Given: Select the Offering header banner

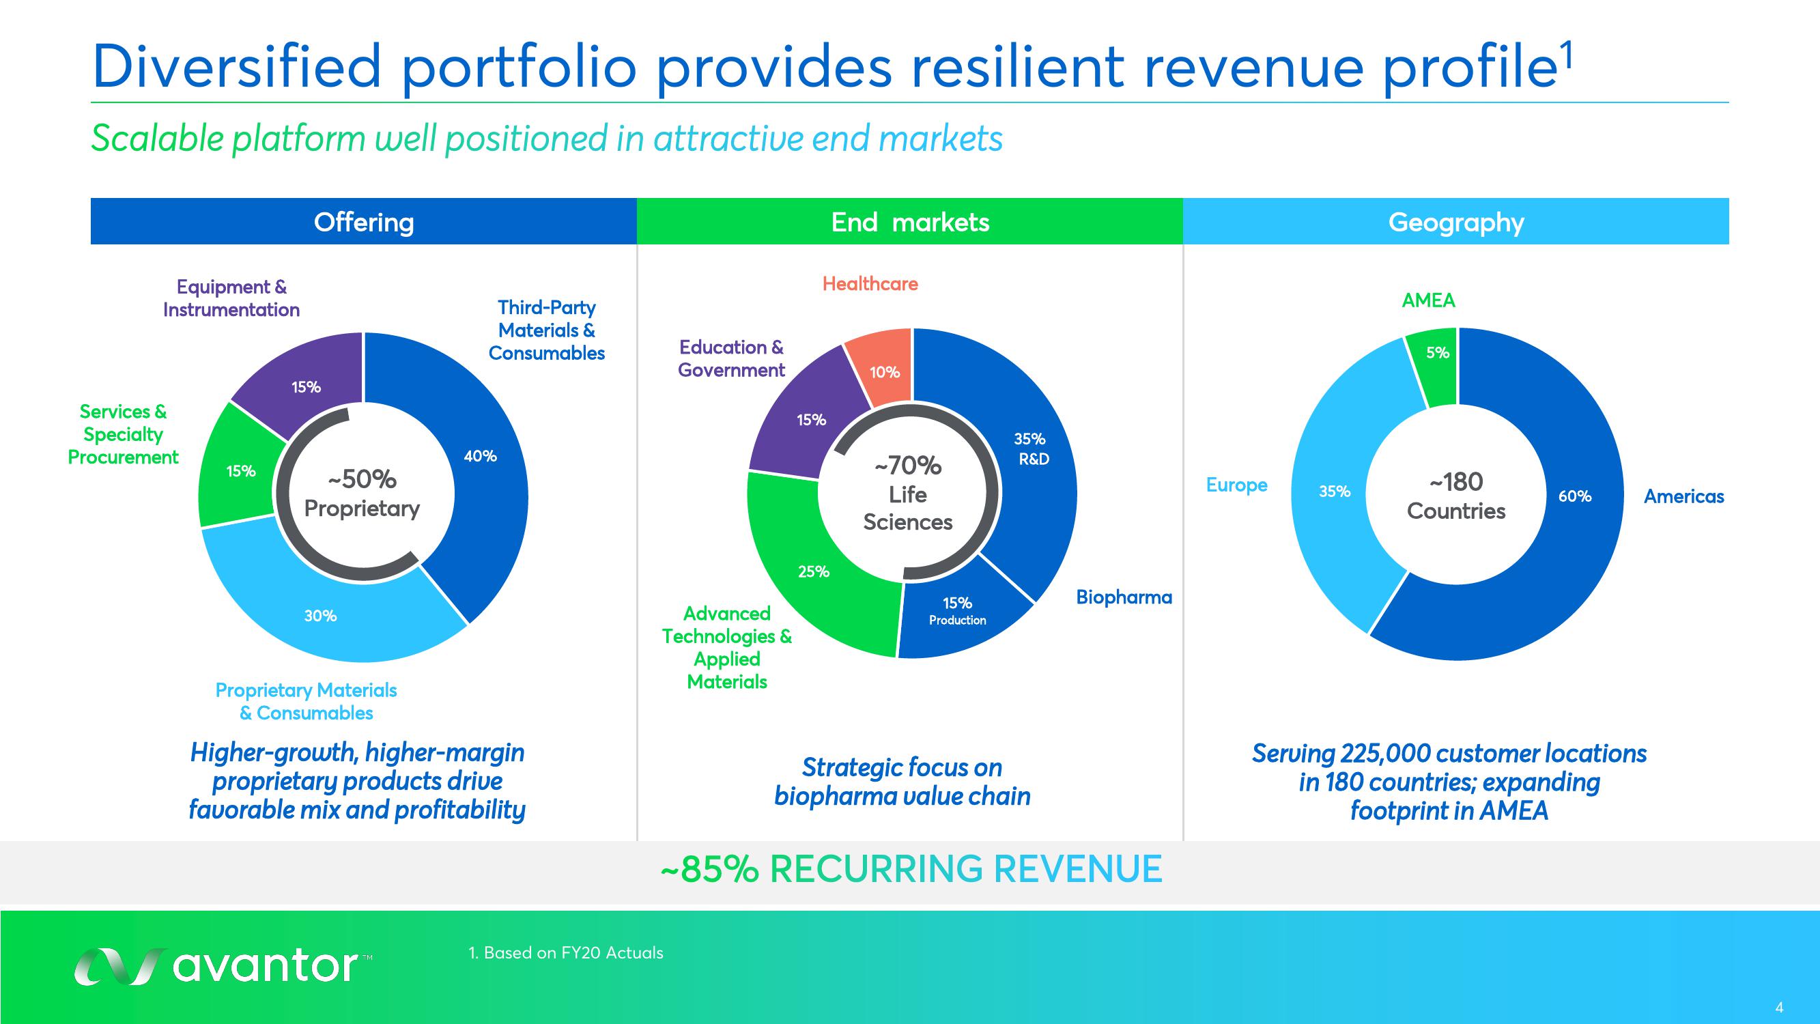Looking at the screenshot, I should (x=364, y=221).
